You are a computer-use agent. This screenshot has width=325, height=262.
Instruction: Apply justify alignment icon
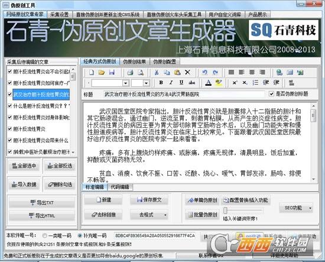tap(231, 72)
